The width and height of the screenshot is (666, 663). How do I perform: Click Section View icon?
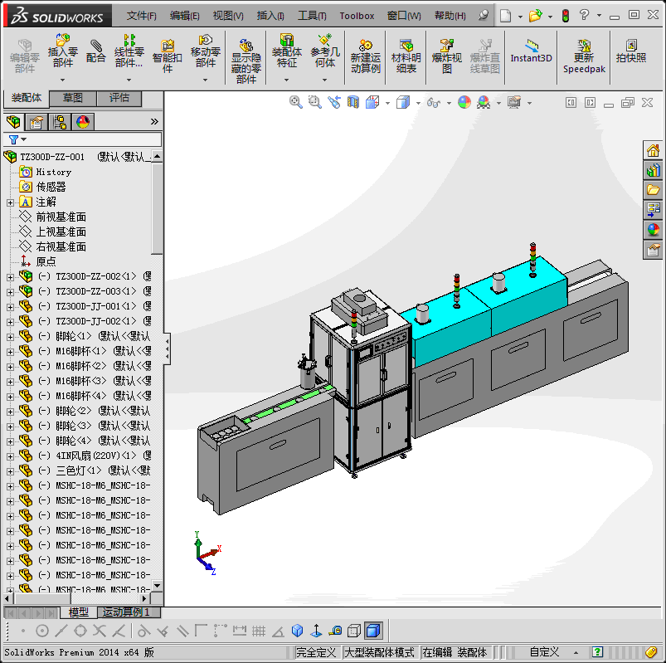[x=353, y=102]
